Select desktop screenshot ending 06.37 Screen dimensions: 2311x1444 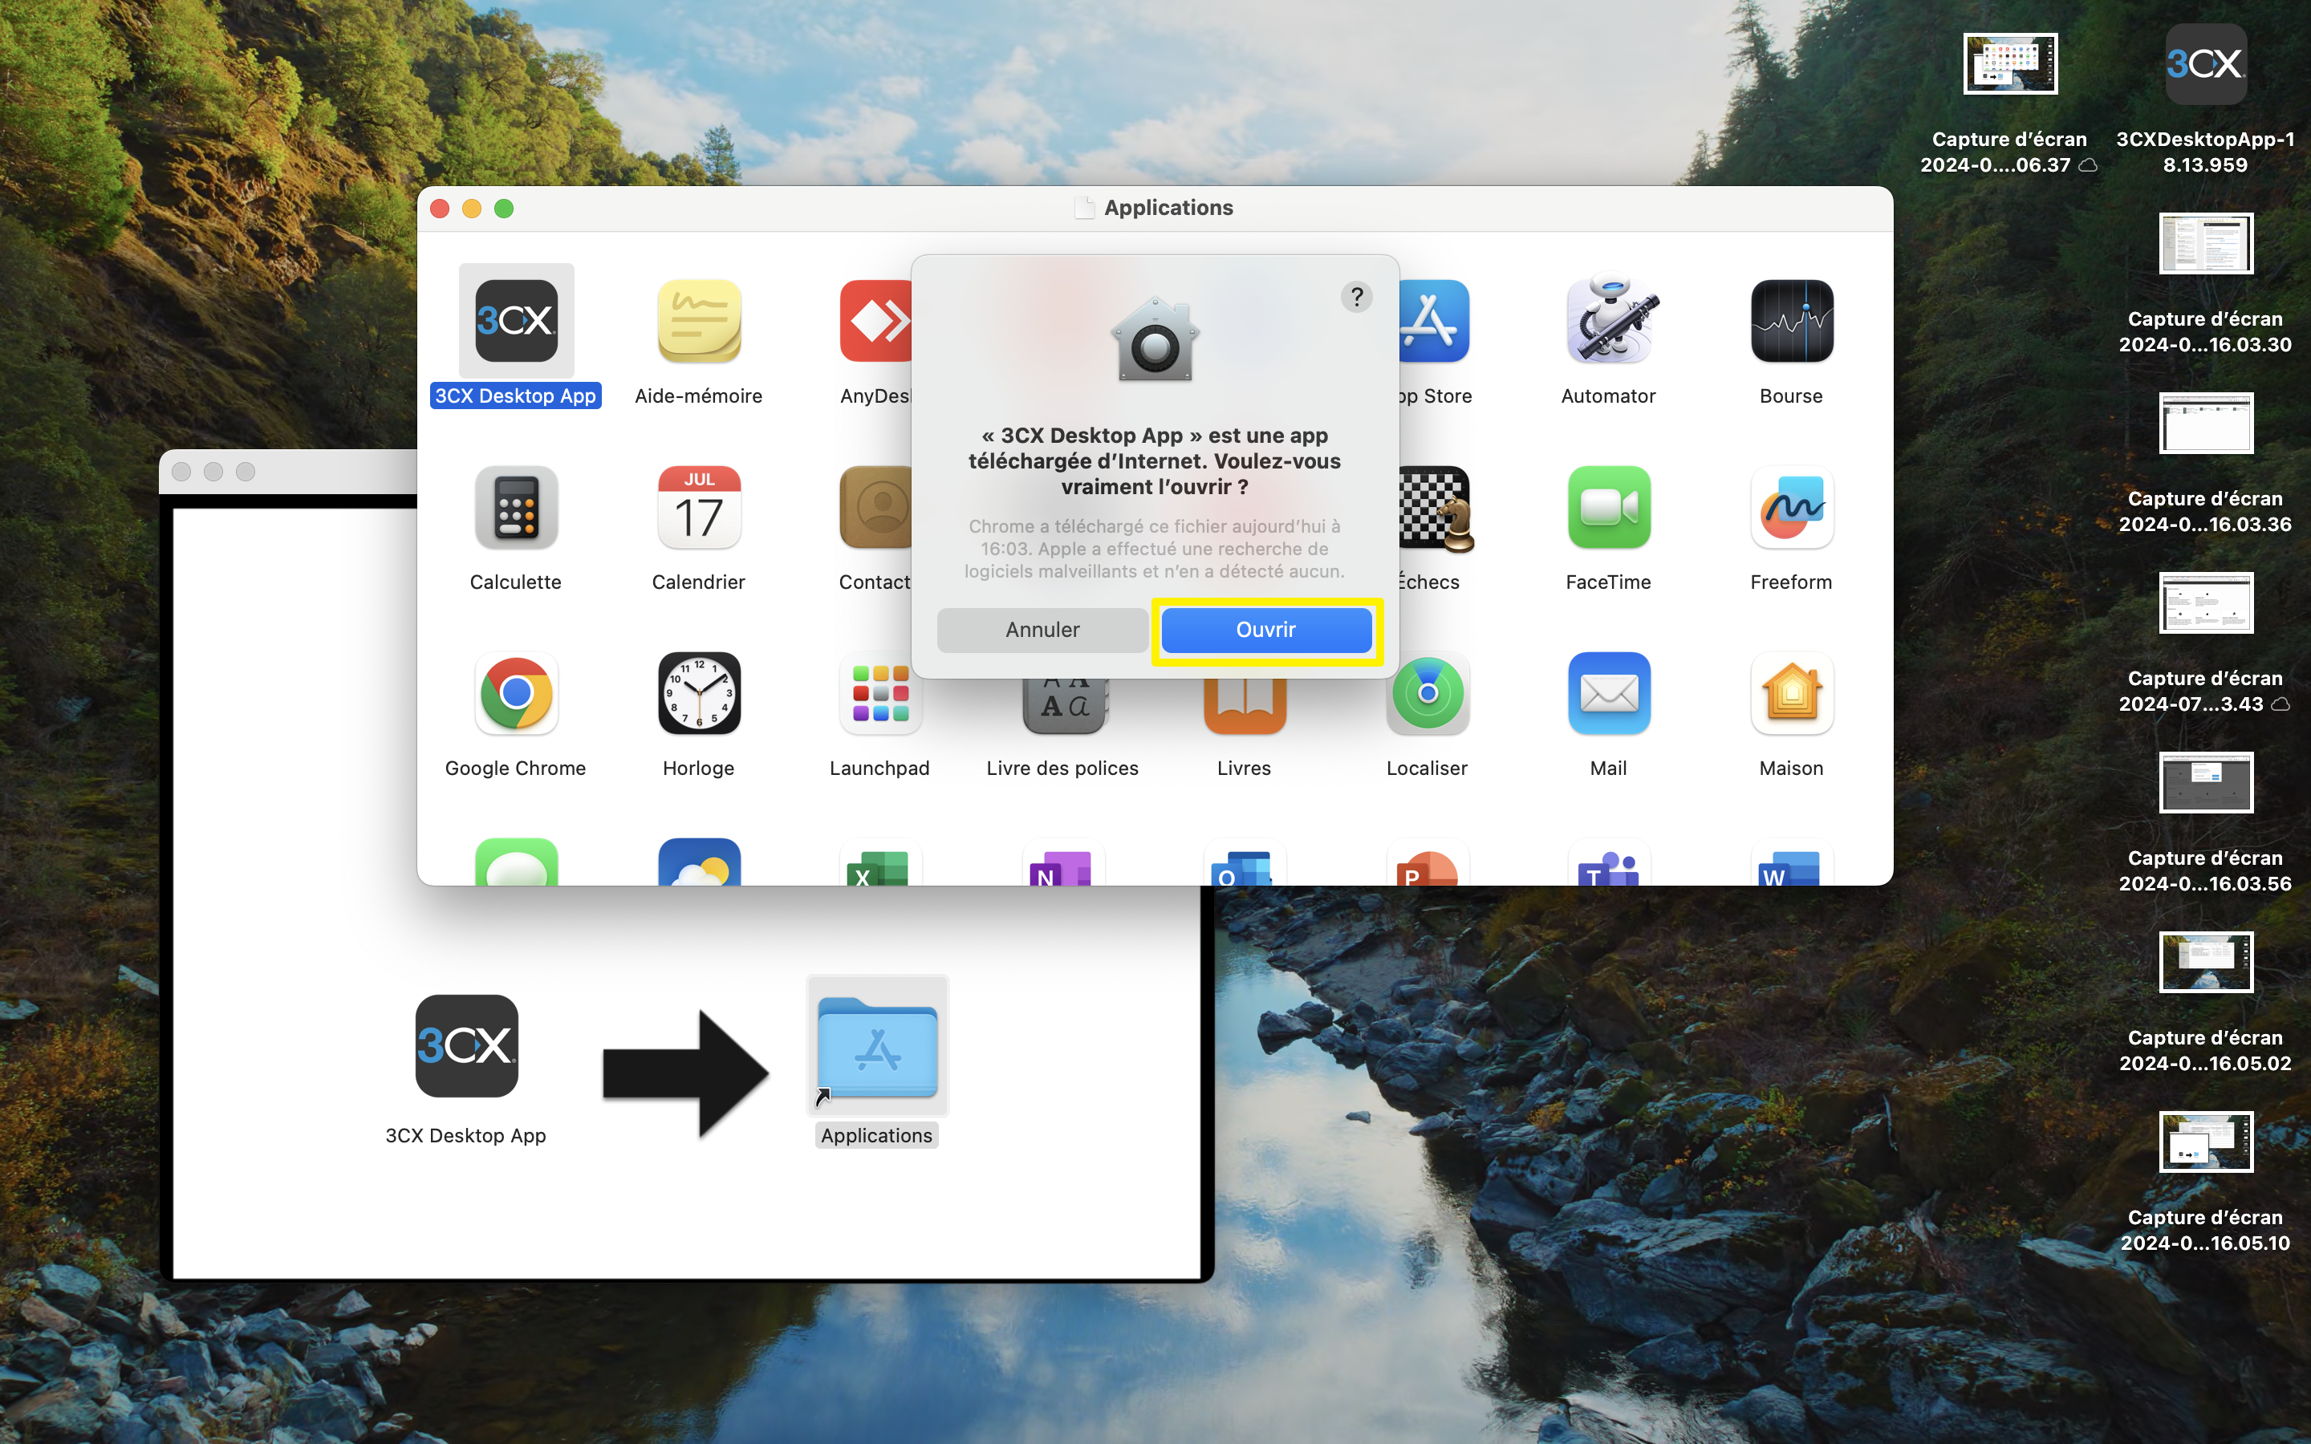pos(2010,64)
